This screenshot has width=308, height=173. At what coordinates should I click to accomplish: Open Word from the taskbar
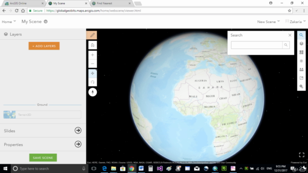coord(141,169)
